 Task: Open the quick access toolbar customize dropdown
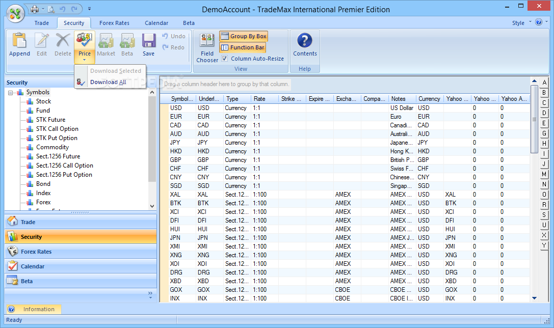[x=89, y=9]
